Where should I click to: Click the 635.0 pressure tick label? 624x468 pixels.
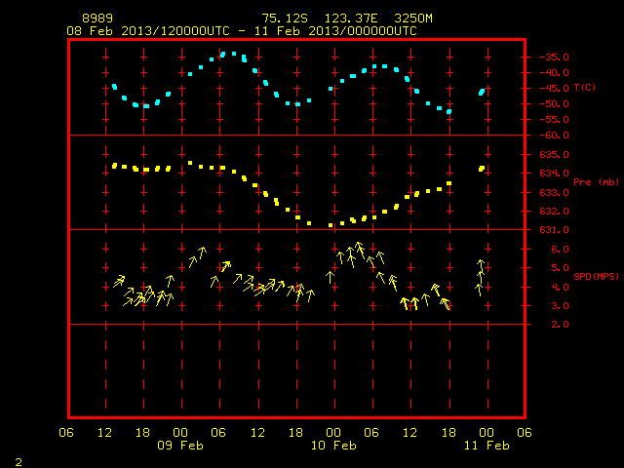click(x=555, y=154)
